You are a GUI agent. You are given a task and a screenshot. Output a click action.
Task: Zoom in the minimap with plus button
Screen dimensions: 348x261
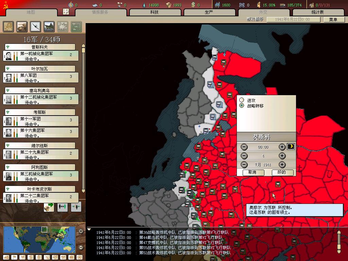click(81, 231)
